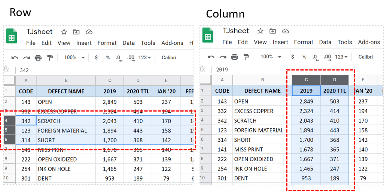Apply percent format in the right toolbar
The height and width of the screenshot is (191, 384).
(304, 57)
